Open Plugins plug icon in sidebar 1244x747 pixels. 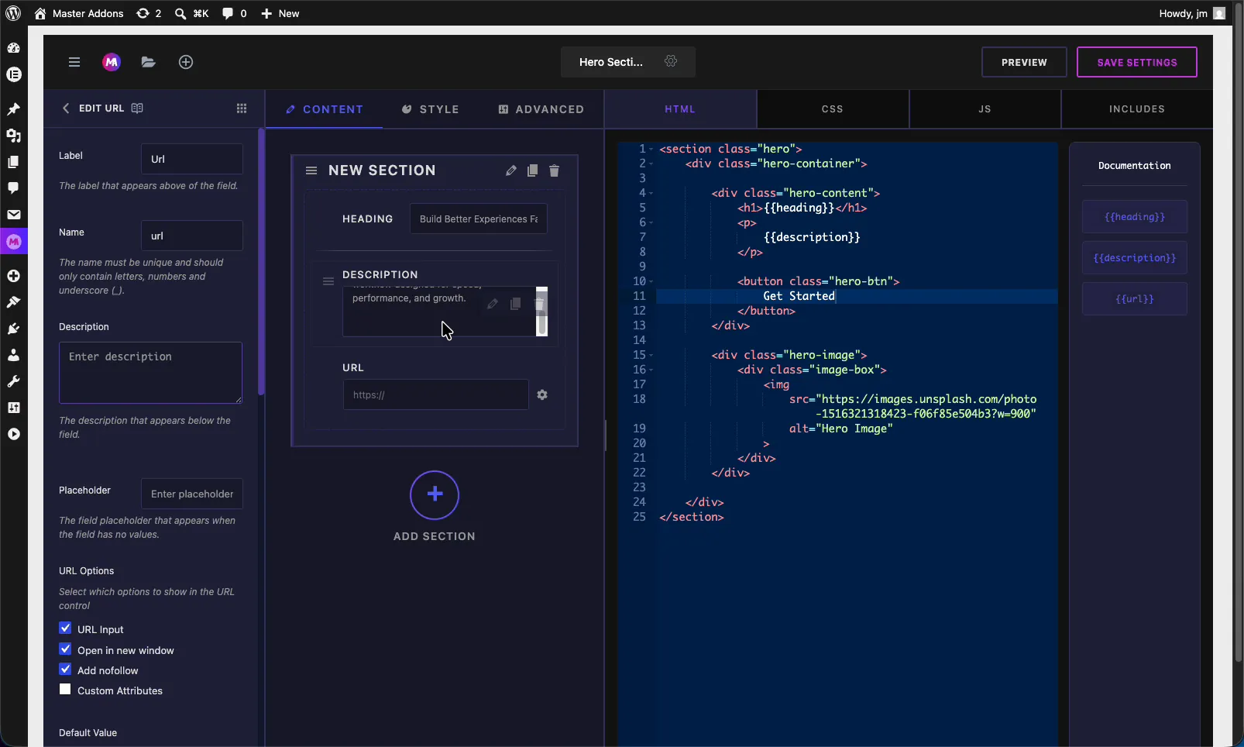tap(13, 329)
